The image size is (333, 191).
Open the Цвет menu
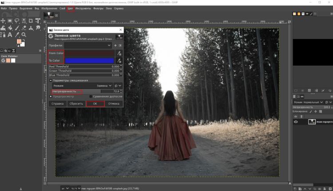[x=70, y=8]
